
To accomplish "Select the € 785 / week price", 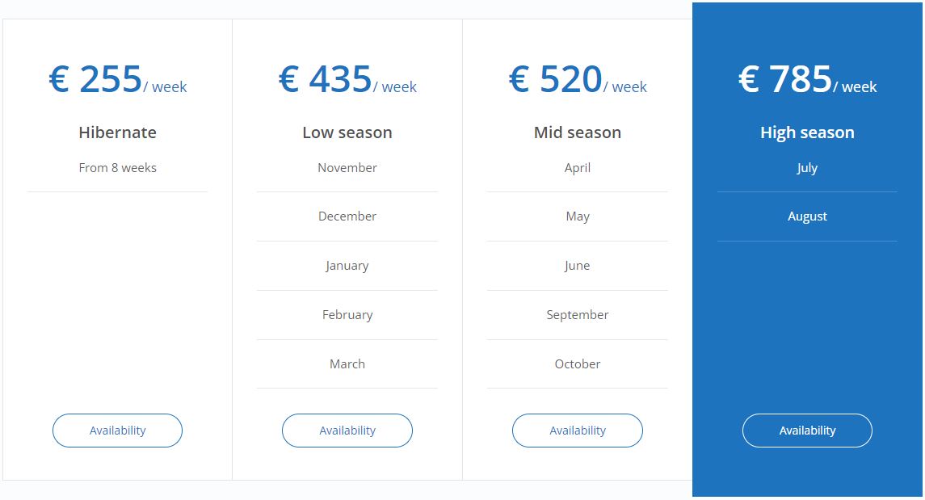I will pos(807,80).
